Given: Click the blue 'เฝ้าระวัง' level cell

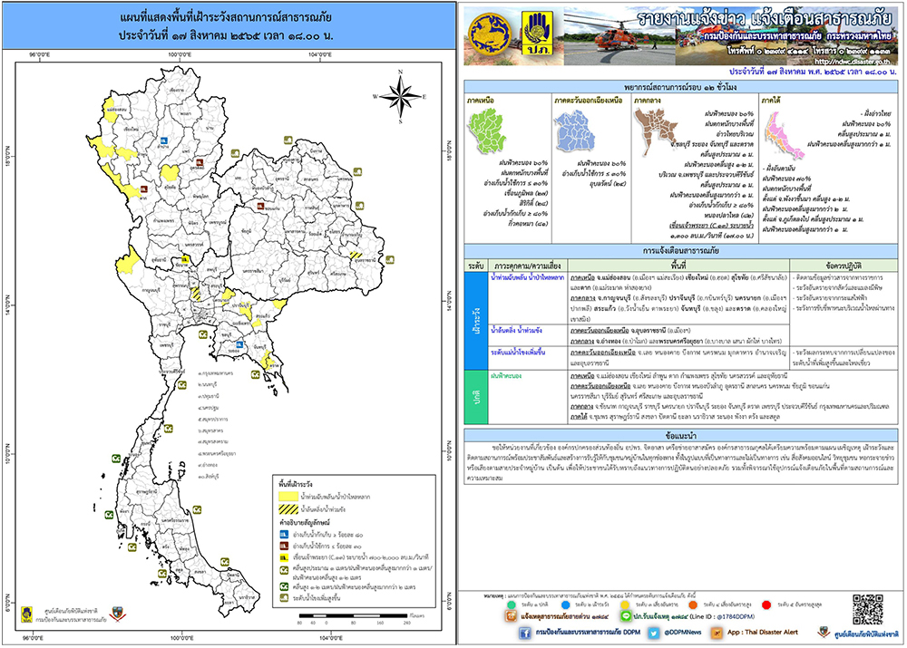Looking at the screenshot, I should tap(476, 320).
